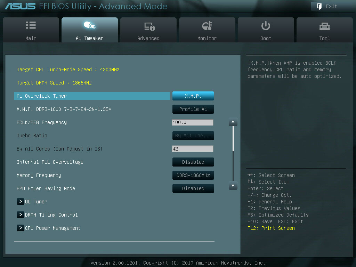Click the F10: Save ESC: Exit hint
356x267 pixels.
coord(275,221)
